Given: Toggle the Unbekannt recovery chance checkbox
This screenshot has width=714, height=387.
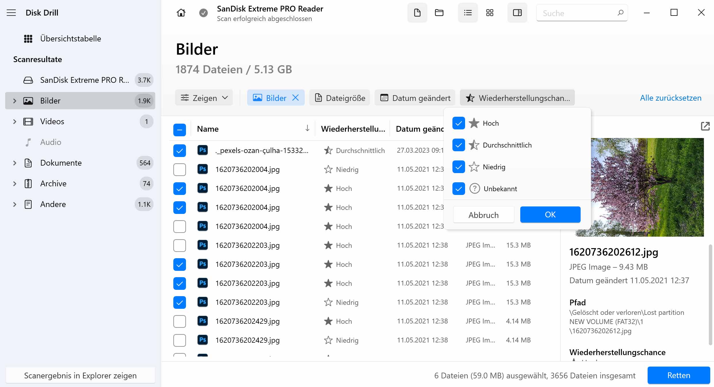Looking at the screenshot, I should coord(459,189).
